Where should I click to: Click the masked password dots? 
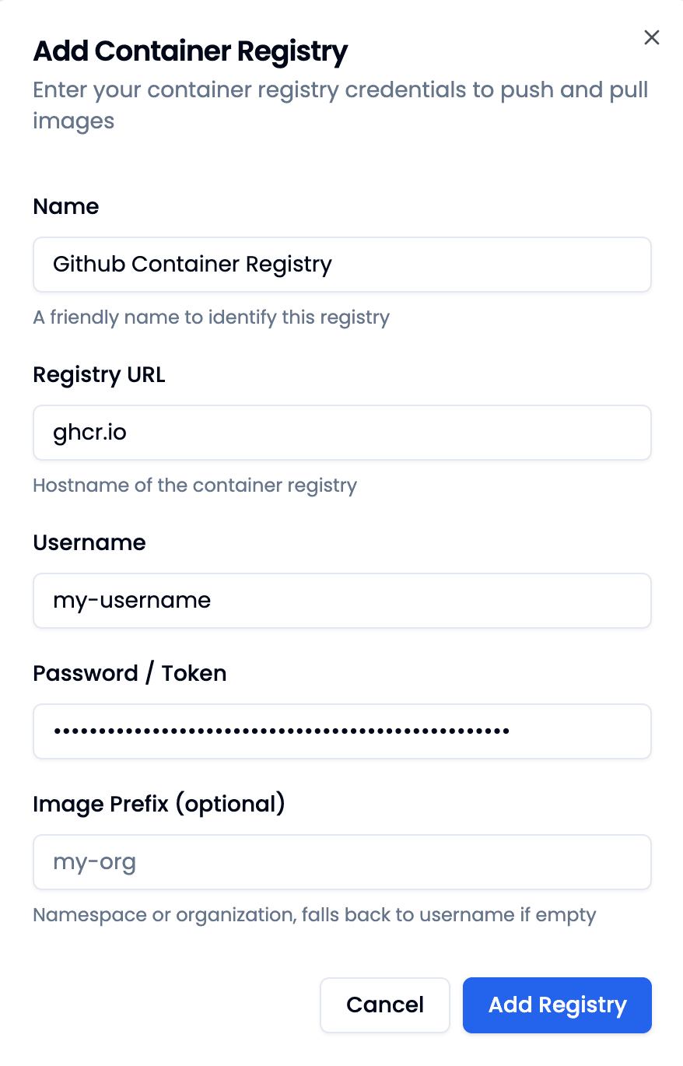pyautogui.click(x=280, y=731)
